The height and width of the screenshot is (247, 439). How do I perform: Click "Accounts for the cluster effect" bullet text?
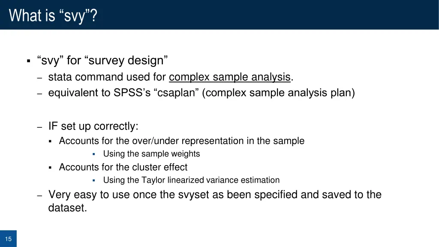[x=123, y=167]
